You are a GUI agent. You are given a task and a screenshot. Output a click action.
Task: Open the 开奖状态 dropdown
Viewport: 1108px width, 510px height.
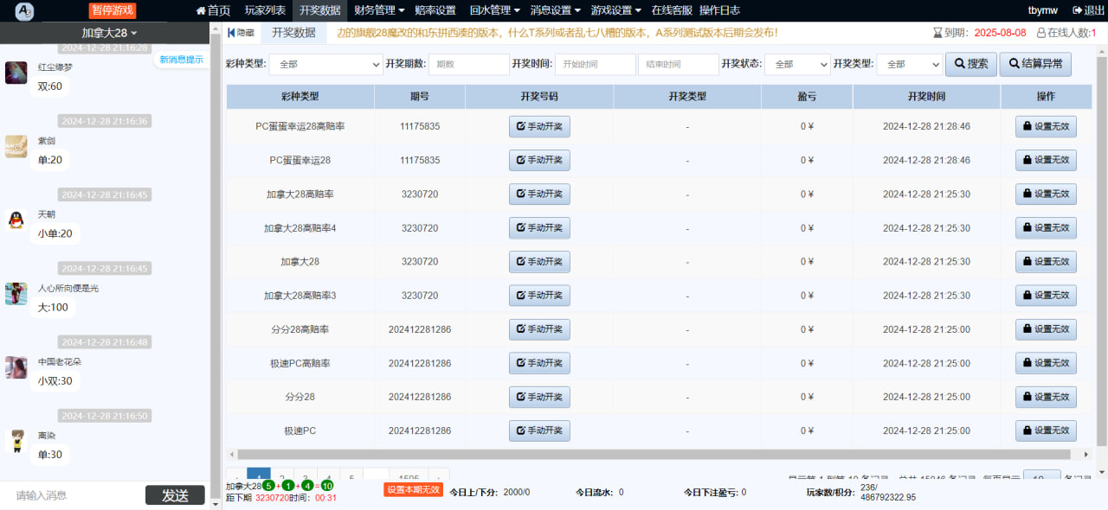796,65
